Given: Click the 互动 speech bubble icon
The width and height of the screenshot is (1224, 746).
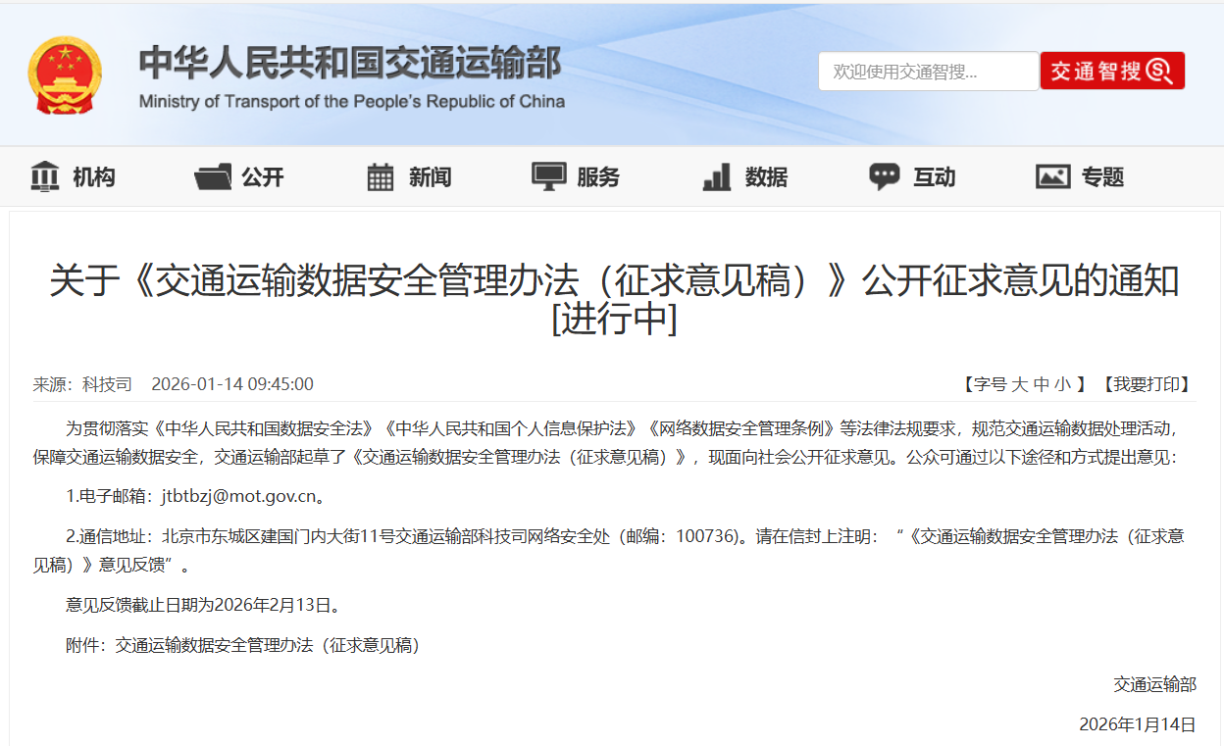Looking at the screenshot, I should point(884,174).
